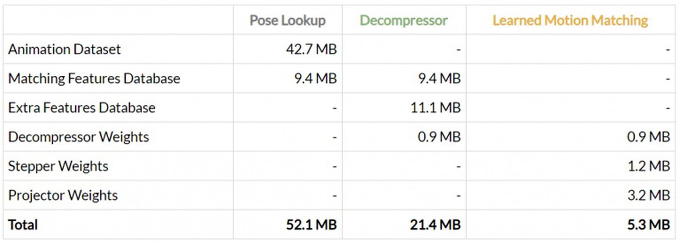Click the Decompressor Weights row label

[79, 137]
